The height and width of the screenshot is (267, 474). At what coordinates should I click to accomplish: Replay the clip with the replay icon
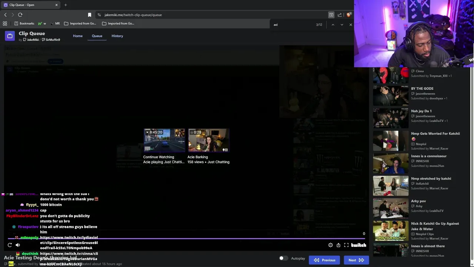(10, 245)
